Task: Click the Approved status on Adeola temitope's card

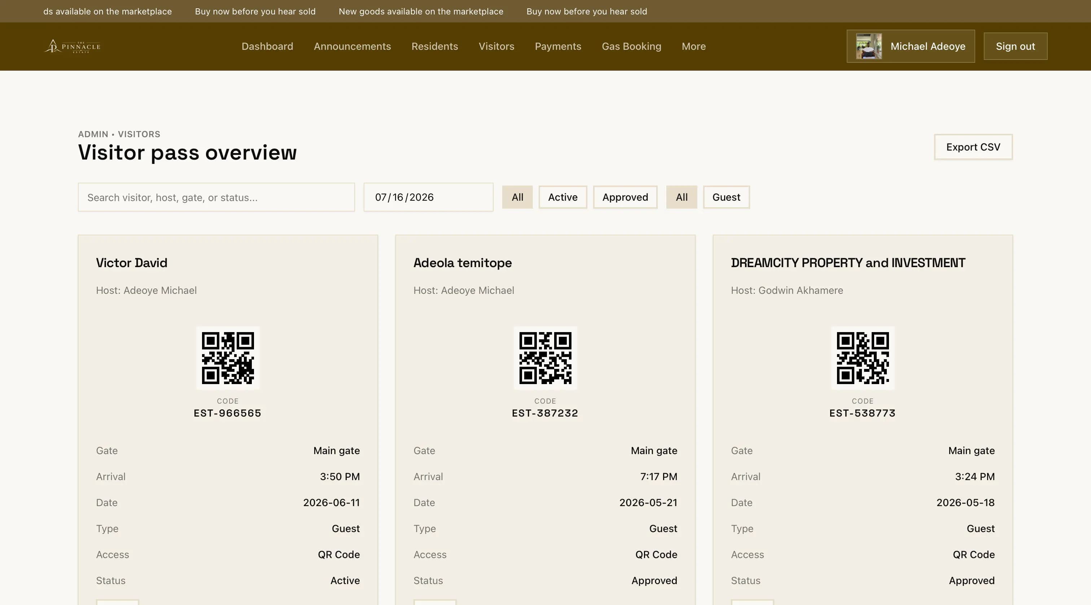Action: [654, 580]
